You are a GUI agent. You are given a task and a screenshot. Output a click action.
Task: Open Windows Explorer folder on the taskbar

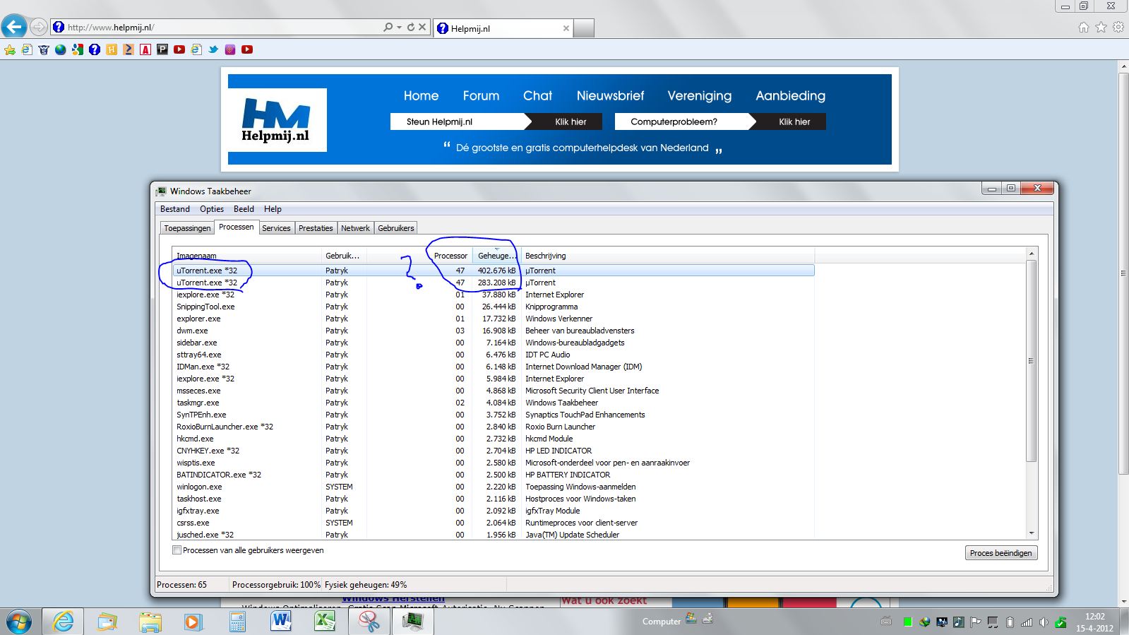tap(150, 622)
